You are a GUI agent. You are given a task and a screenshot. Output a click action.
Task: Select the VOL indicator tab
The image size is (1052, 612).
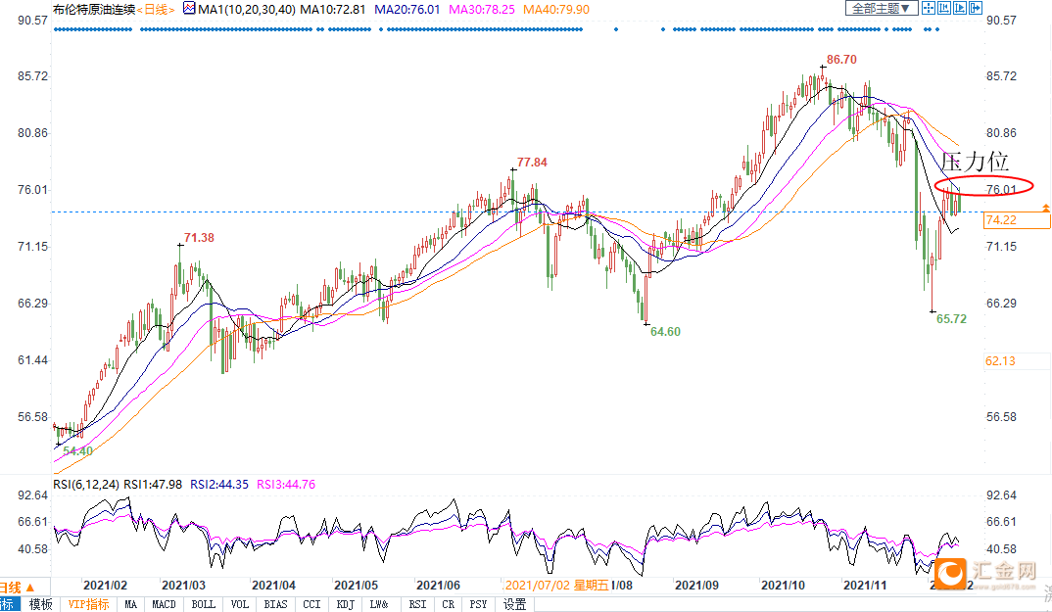tap(240, 604)
